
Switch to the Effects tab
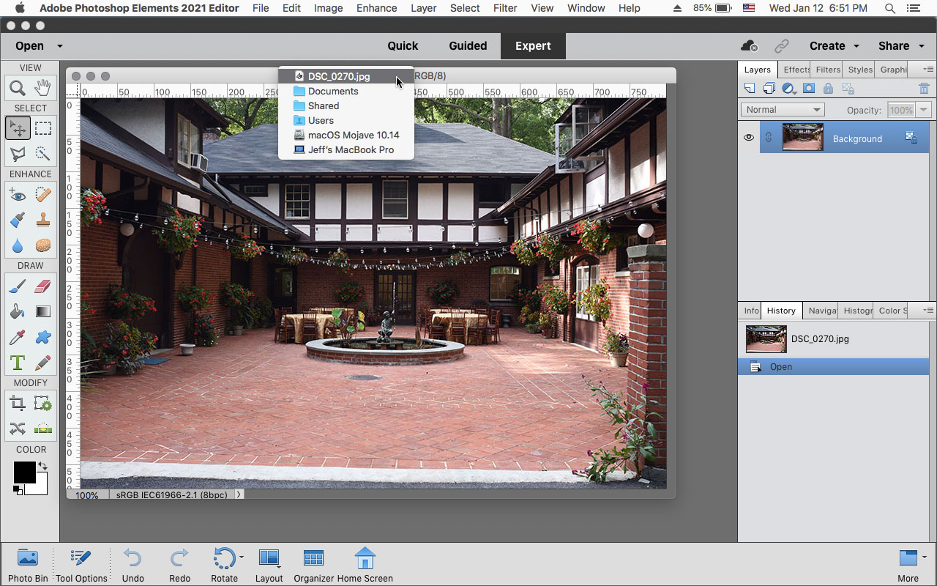pos(796,69)
